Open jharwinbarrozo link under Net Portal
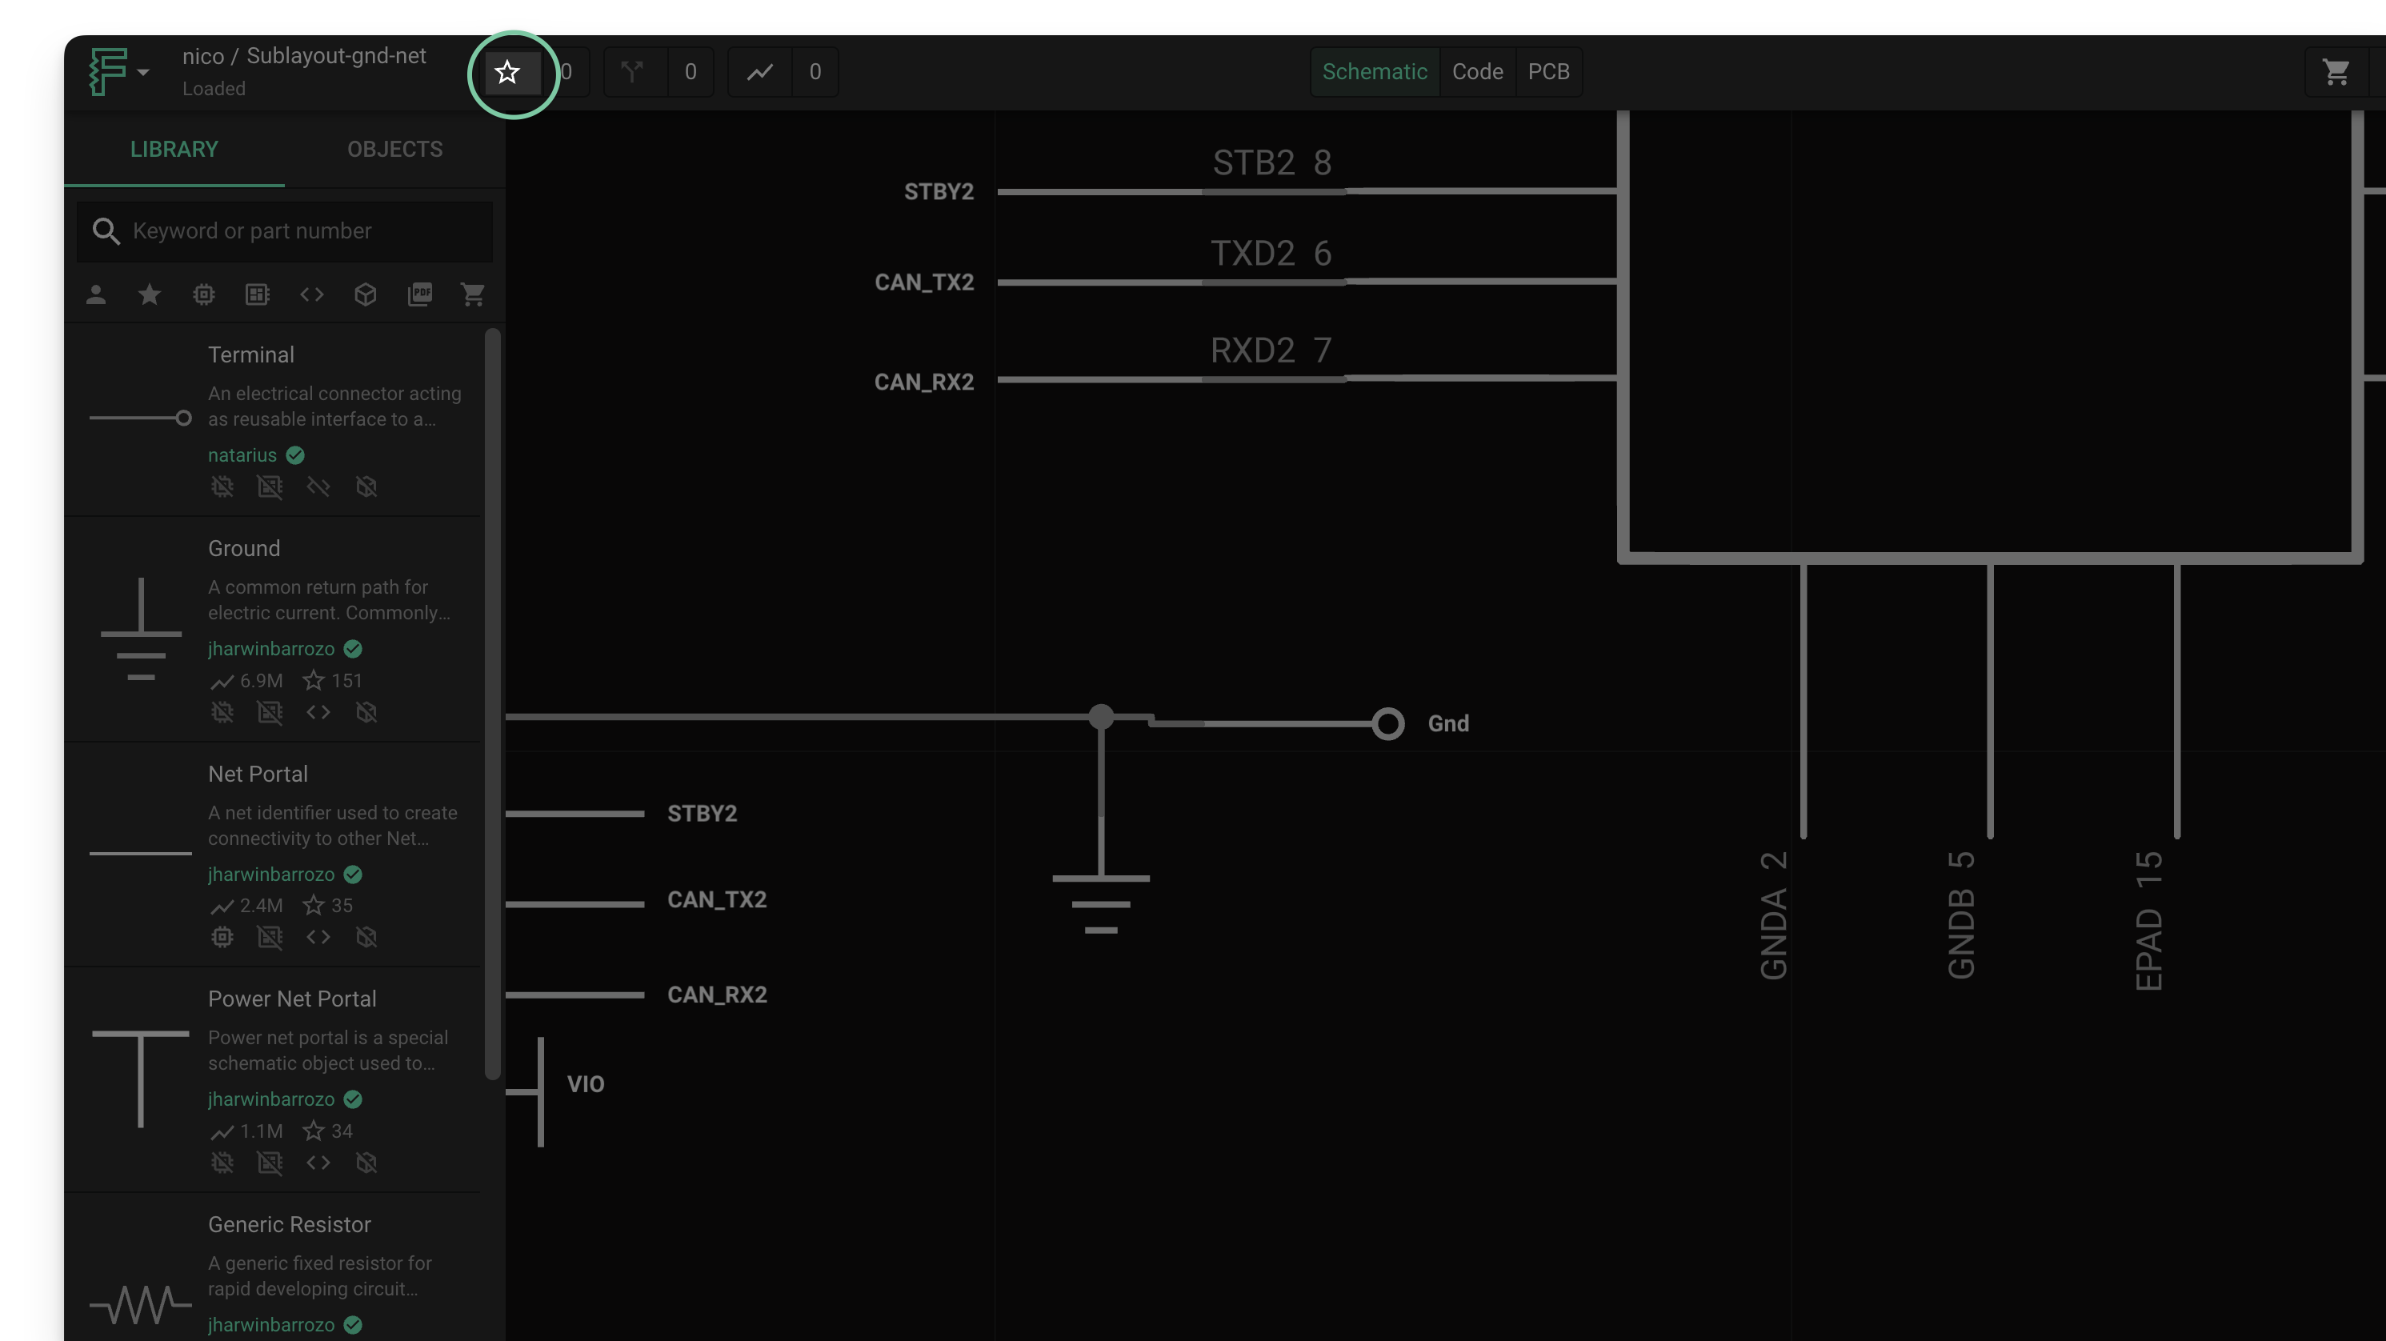Viewport: 2386px width, 1341px height. (x=270, y=875)
